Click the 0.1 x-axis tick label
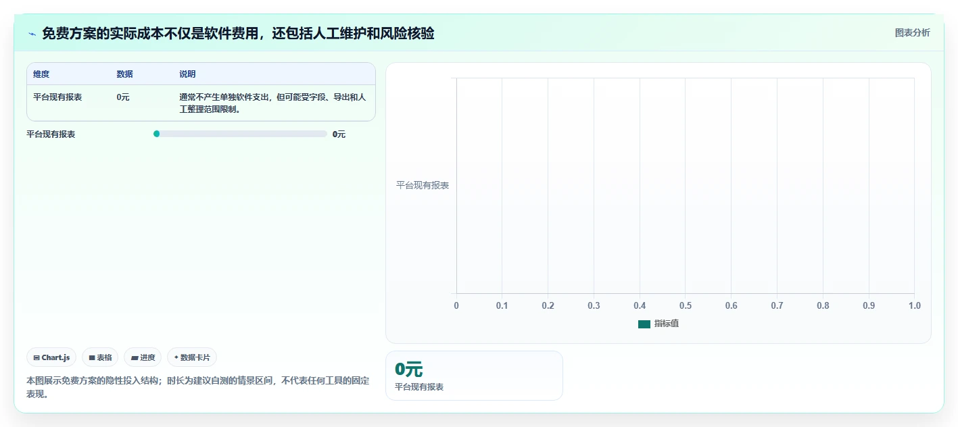Screen dimensions: 958x427 pyautogui.click(x=502, y=306)
